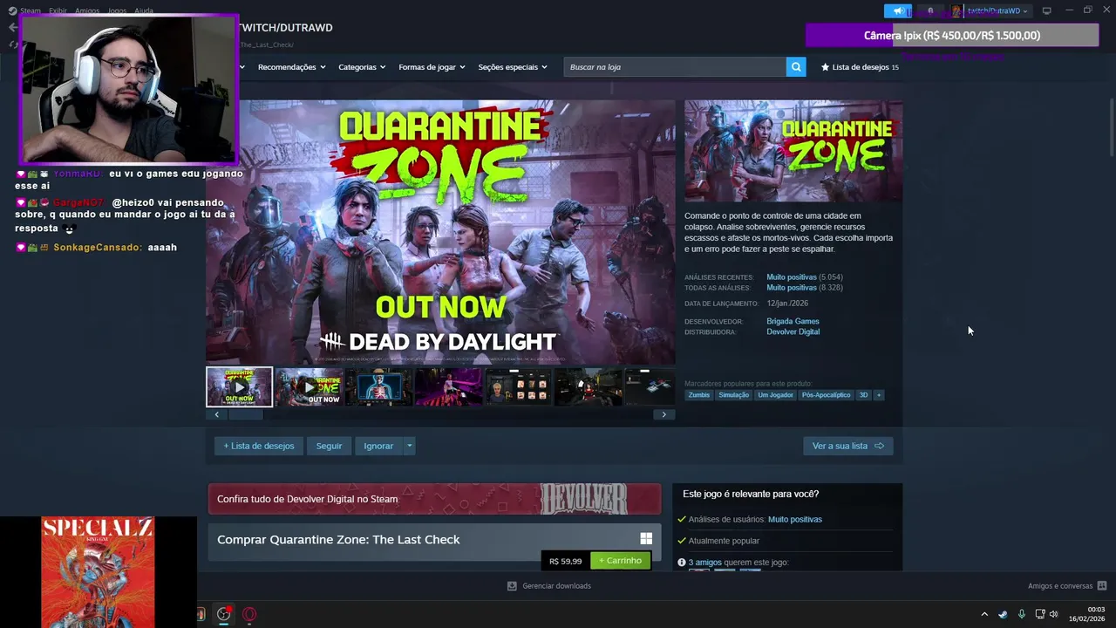Click the 3 amigos link
The height and width of the screenshot is (628, 1116).
(705, 563)
